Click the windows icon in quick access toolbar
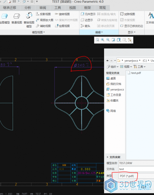The height and width of the screenshot is (195, 154). click(x=24, y=2)
